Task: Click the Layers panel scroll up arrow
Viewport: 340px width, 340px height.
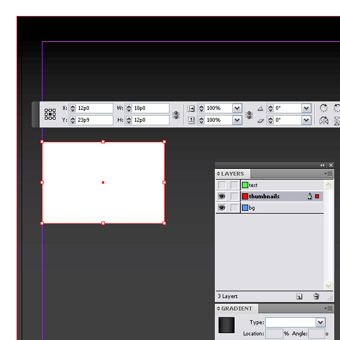Action: coord(328,185)
